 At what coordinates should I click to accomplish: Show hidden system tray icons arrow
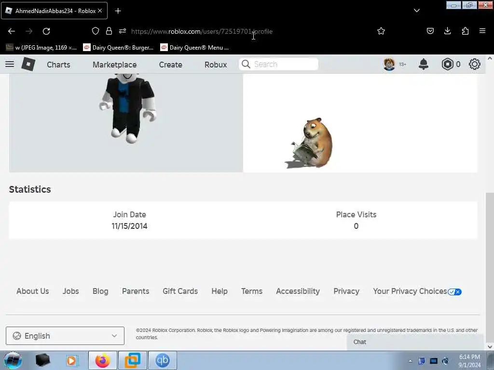(x=410, y=361)
